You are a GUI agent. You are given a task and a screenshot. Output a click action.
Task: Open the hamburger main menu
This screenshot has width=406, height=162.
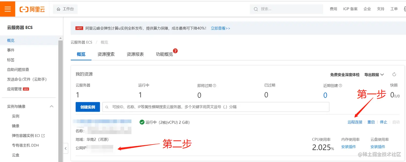tap(8, 9)
